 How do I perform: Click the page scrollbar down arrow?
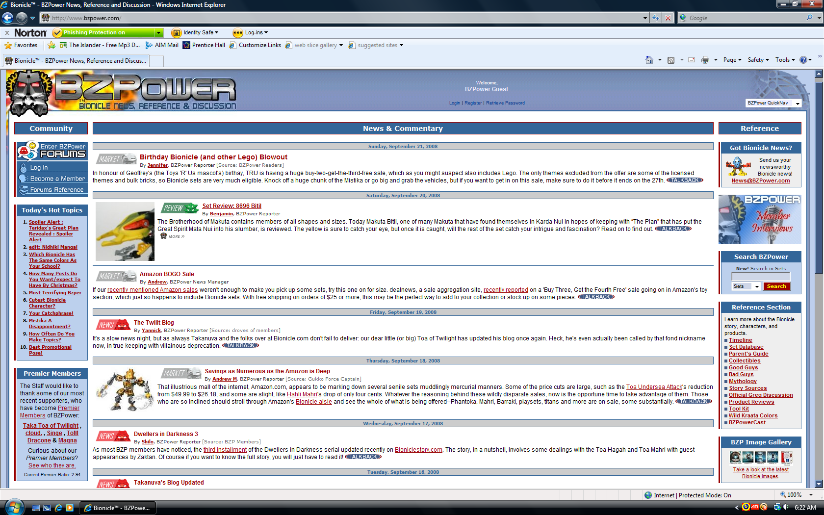pyautogui.click(x=819, y=484)
